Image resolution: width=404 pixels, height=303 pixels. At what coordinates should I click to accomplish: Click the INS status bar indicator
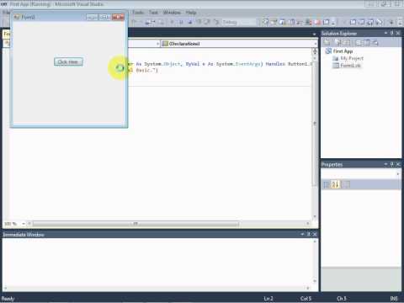coord(394,299)
